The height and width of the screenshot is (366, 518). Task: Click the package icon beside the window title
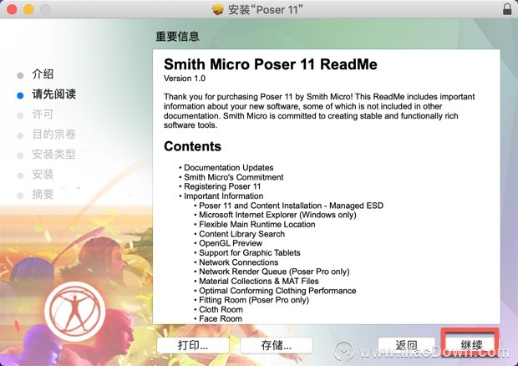[x=218, y=9]
